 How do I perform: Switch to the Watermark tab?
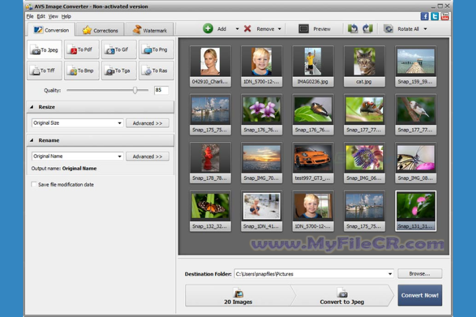pyautogui.click(x=149, y=30)
